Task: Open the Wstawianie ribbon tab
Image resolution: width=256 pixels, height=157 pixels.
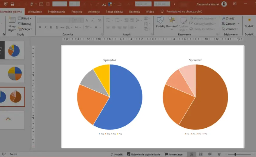Action: tap(35, 12)
